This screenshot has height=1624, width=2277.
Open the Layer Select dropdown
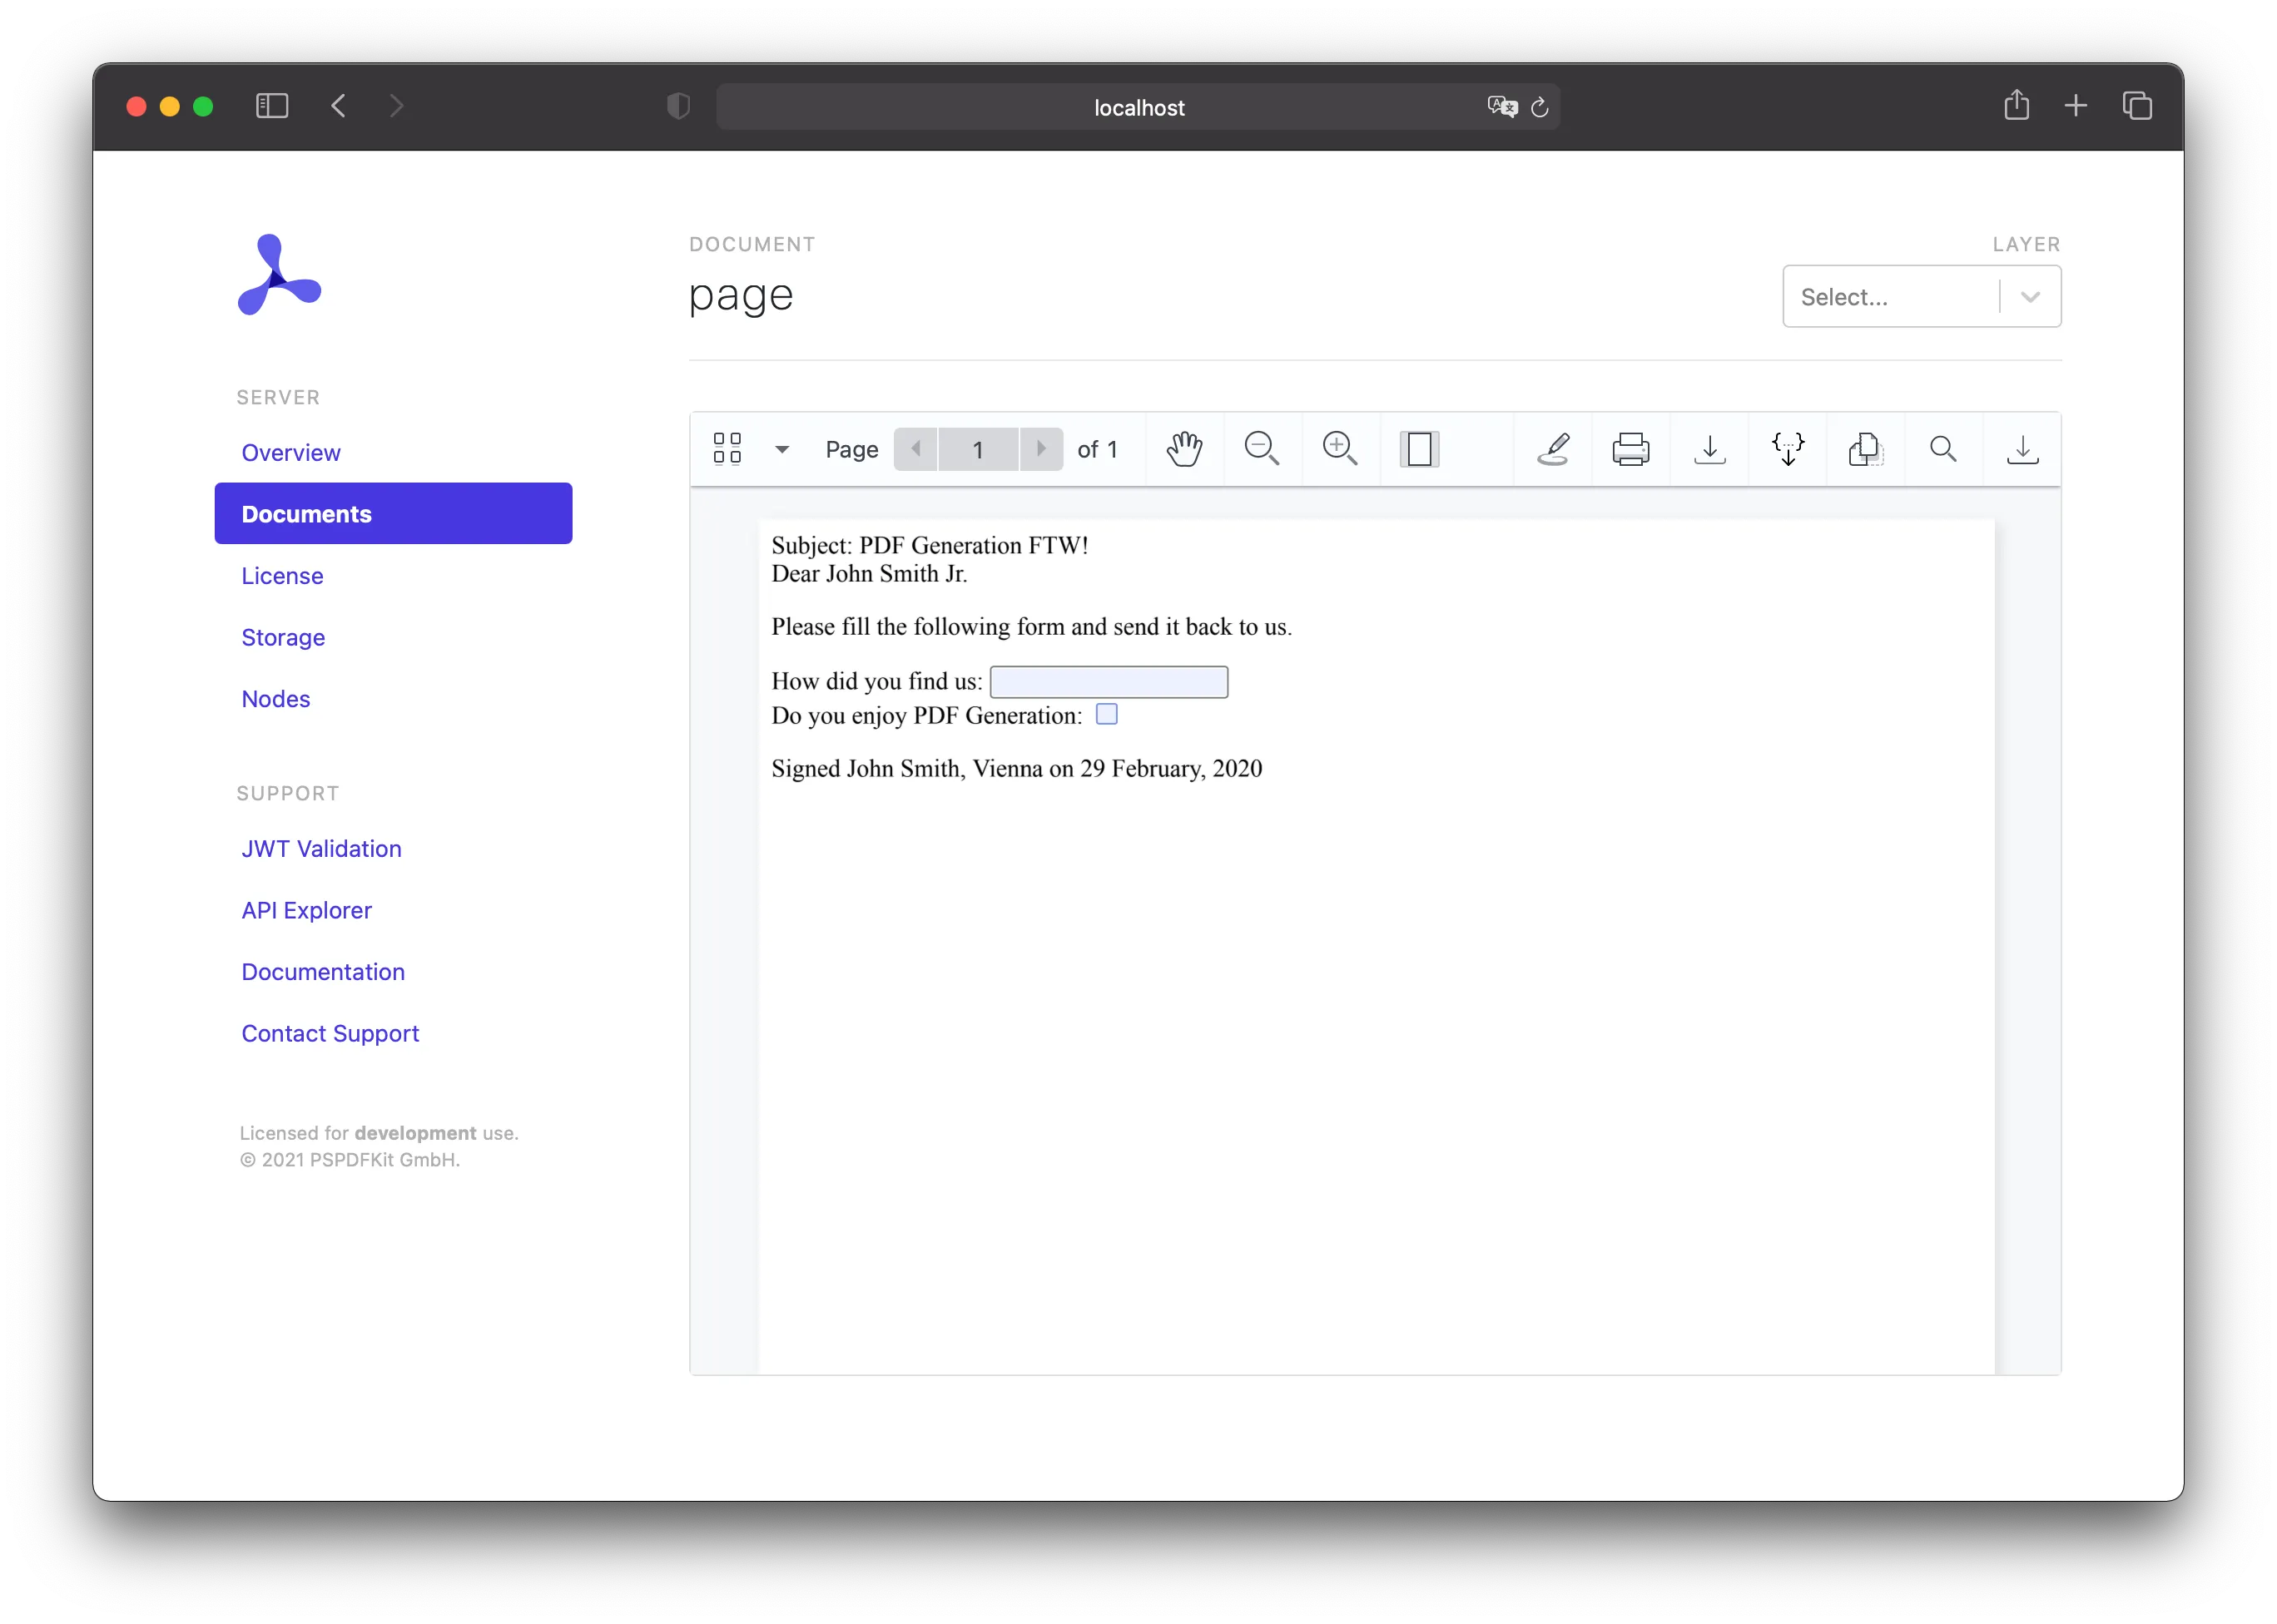[x=1920, y=296]
